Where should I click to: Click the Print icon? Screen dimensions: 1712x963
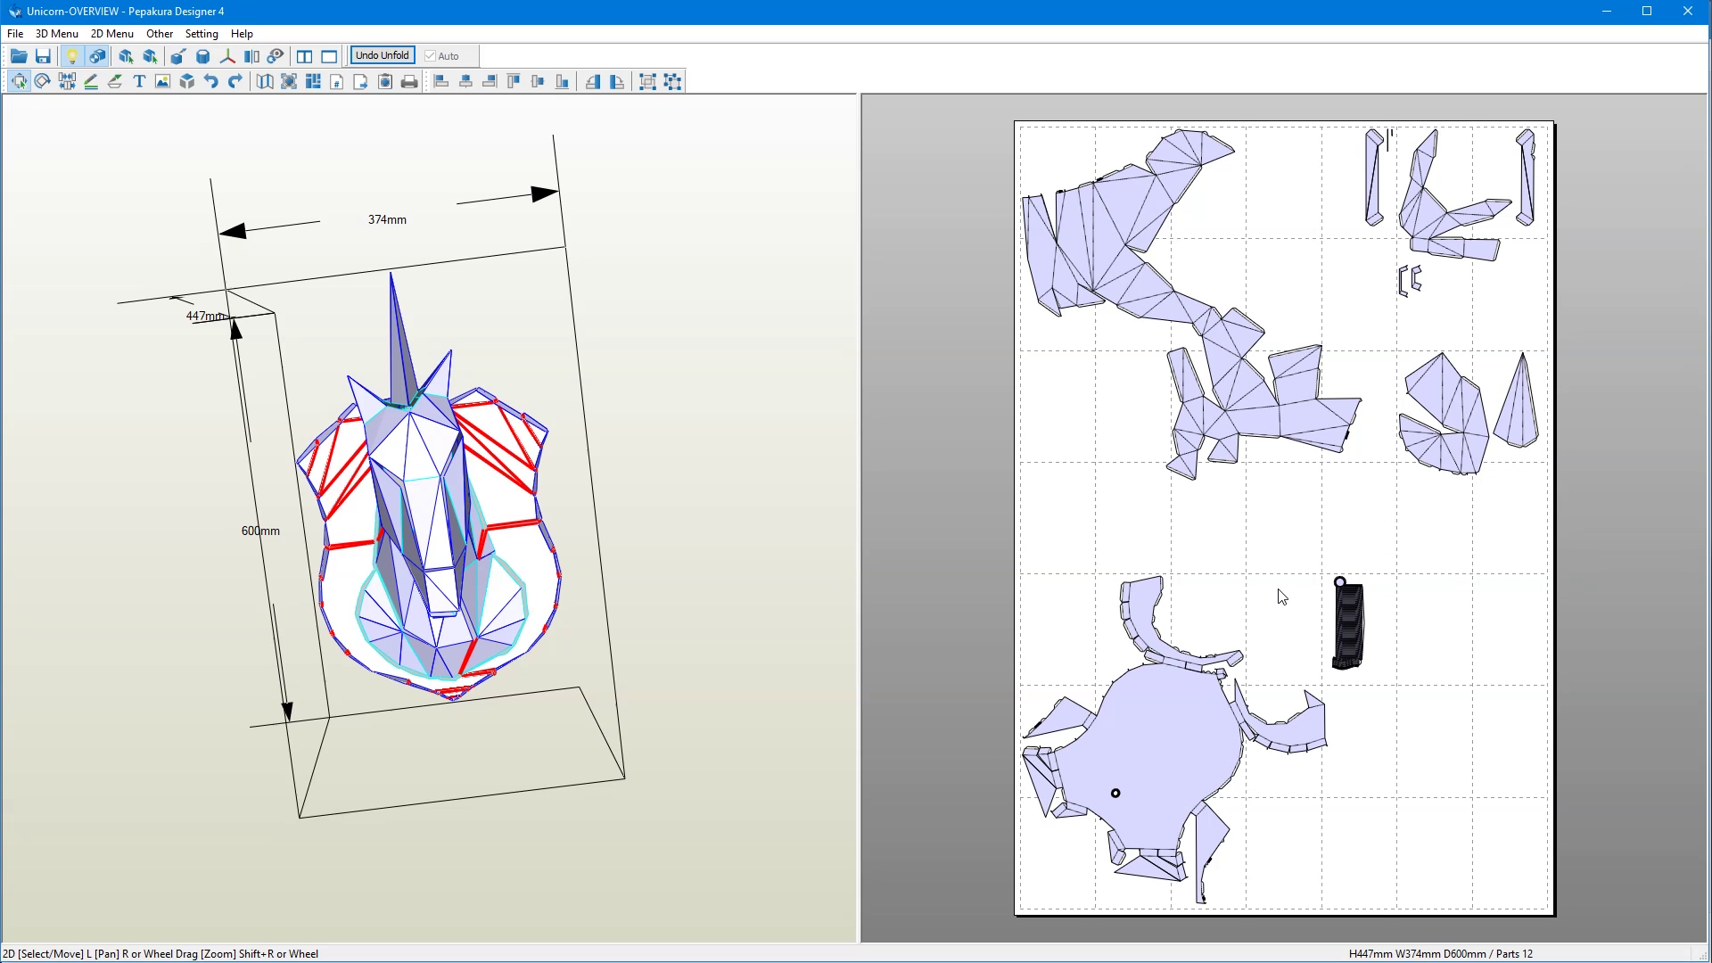(x=409, y=81)
